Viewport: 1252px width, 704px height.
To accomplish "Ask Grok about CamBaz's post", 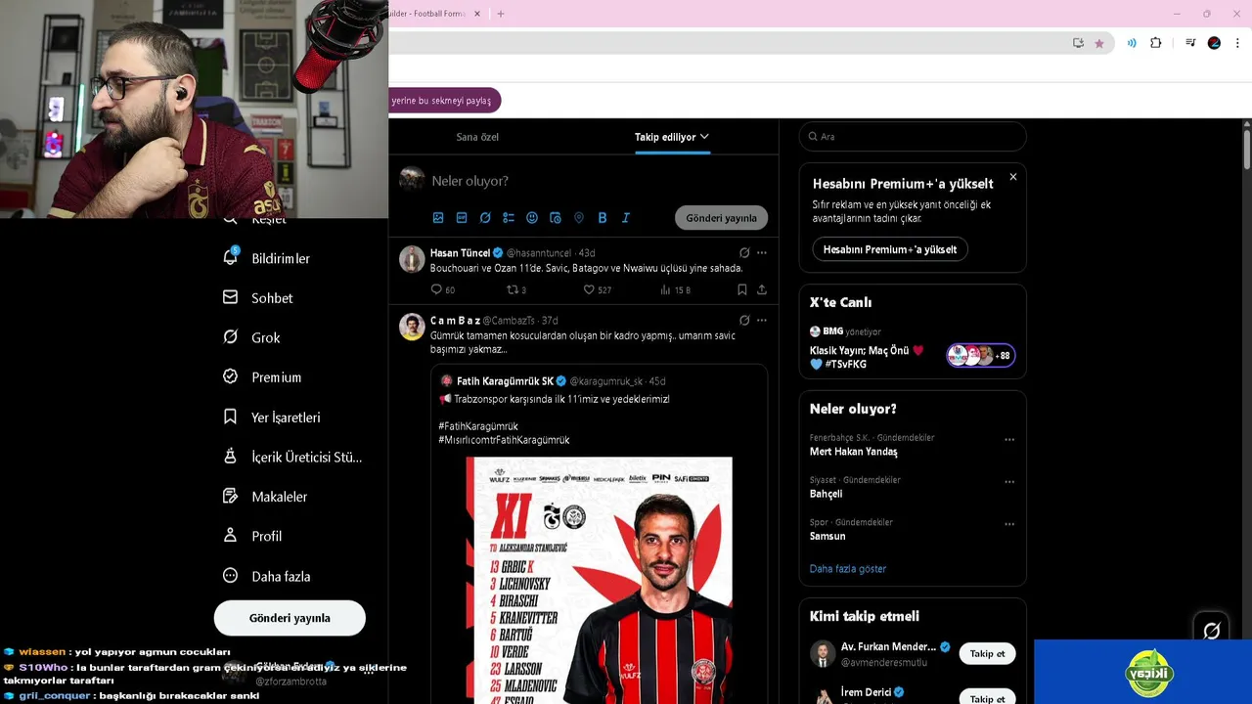I will click(744, 320).
